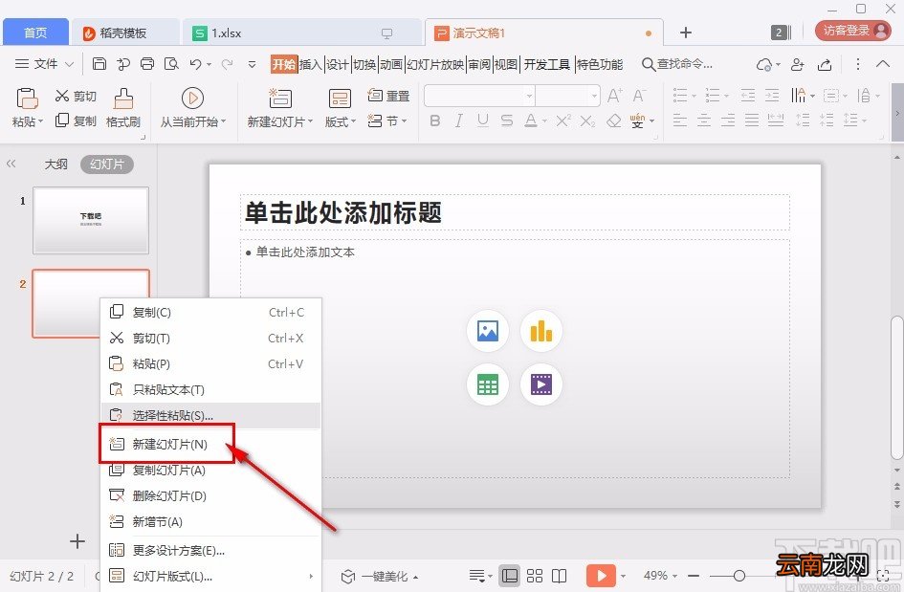Click the Paste (粘贴) icon
The height and width of the screenshot is (592, 904).
27,99
